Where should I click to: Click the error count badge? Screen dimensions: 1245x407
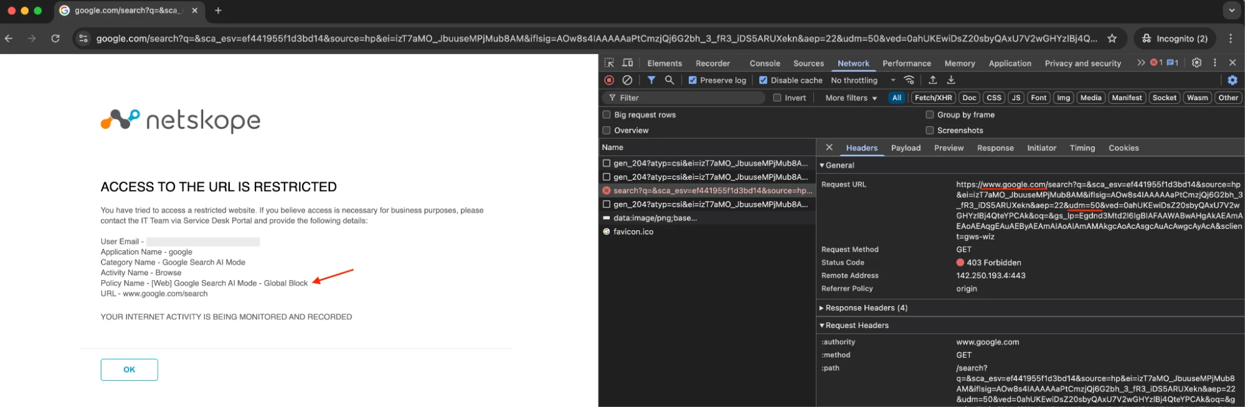(x=1157, y=63)
